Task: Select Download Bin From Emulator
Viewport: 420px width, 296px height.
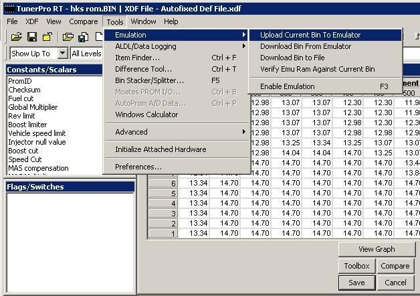Action: (325, 46)
